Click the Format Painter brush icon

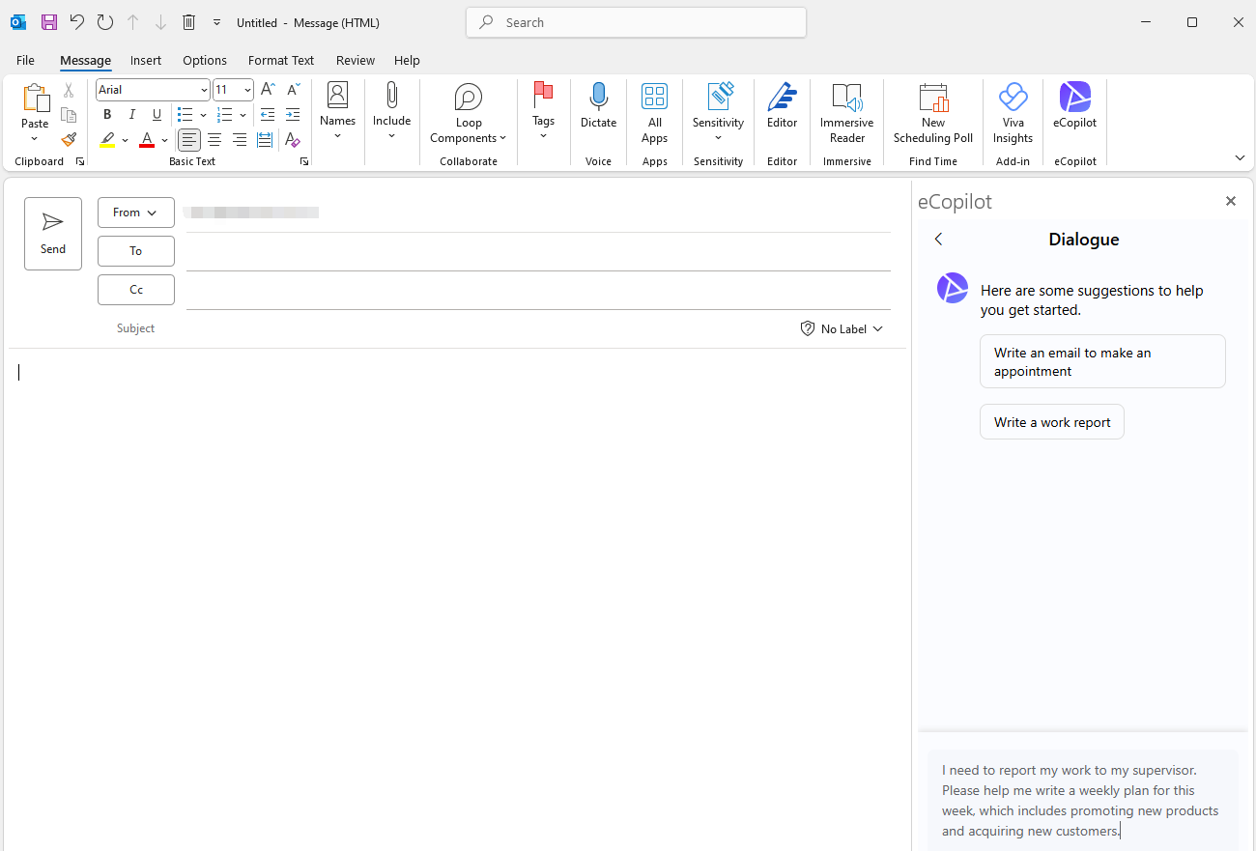click(69, 140)
